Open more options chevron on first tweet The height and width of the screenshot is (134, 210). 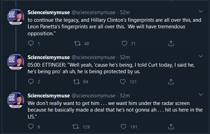tap(201, 11)
